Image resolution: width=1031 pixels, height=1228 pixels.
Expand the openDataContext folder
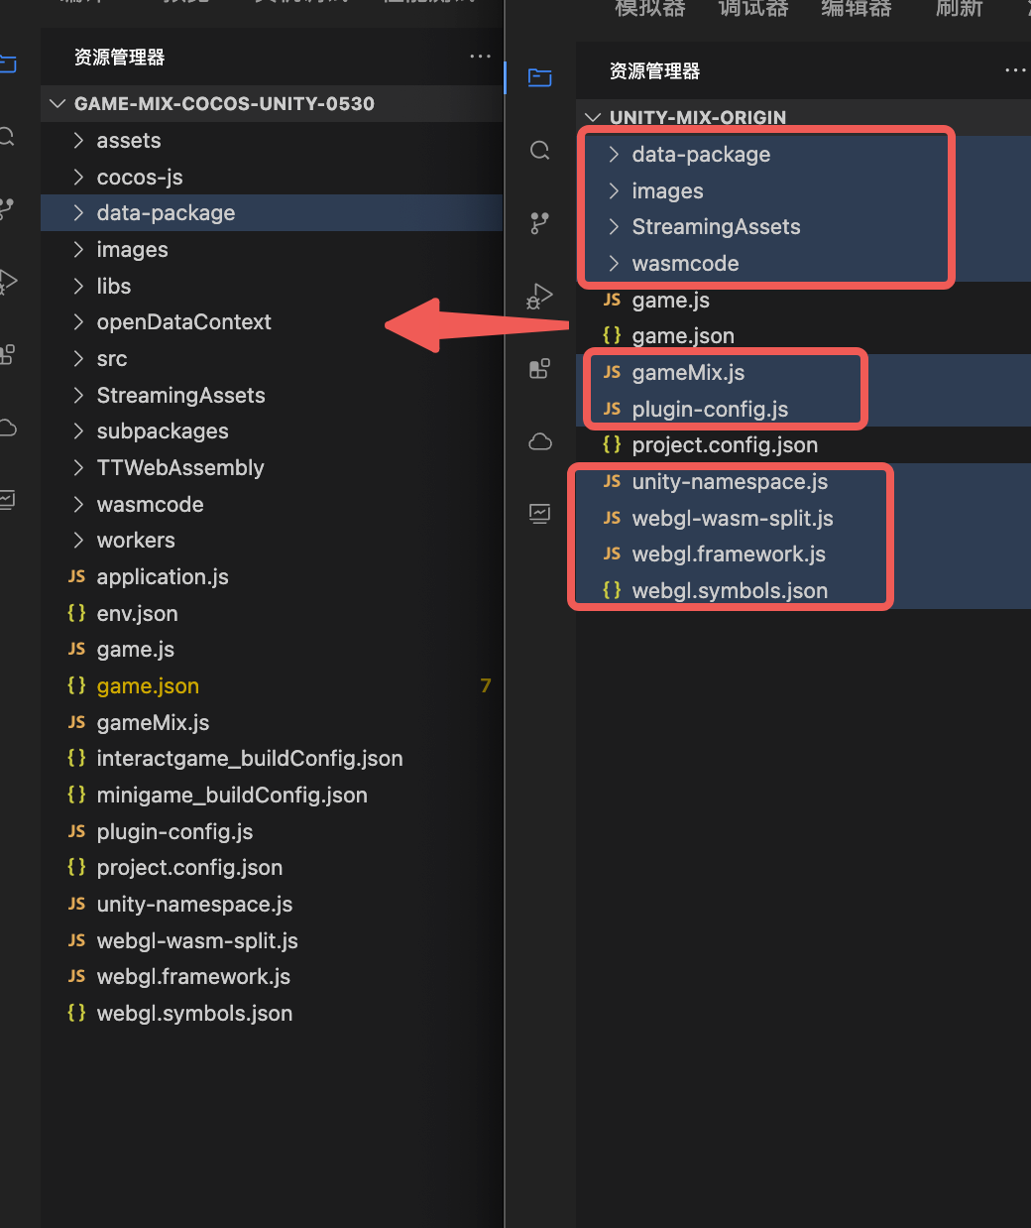(183, 322)
